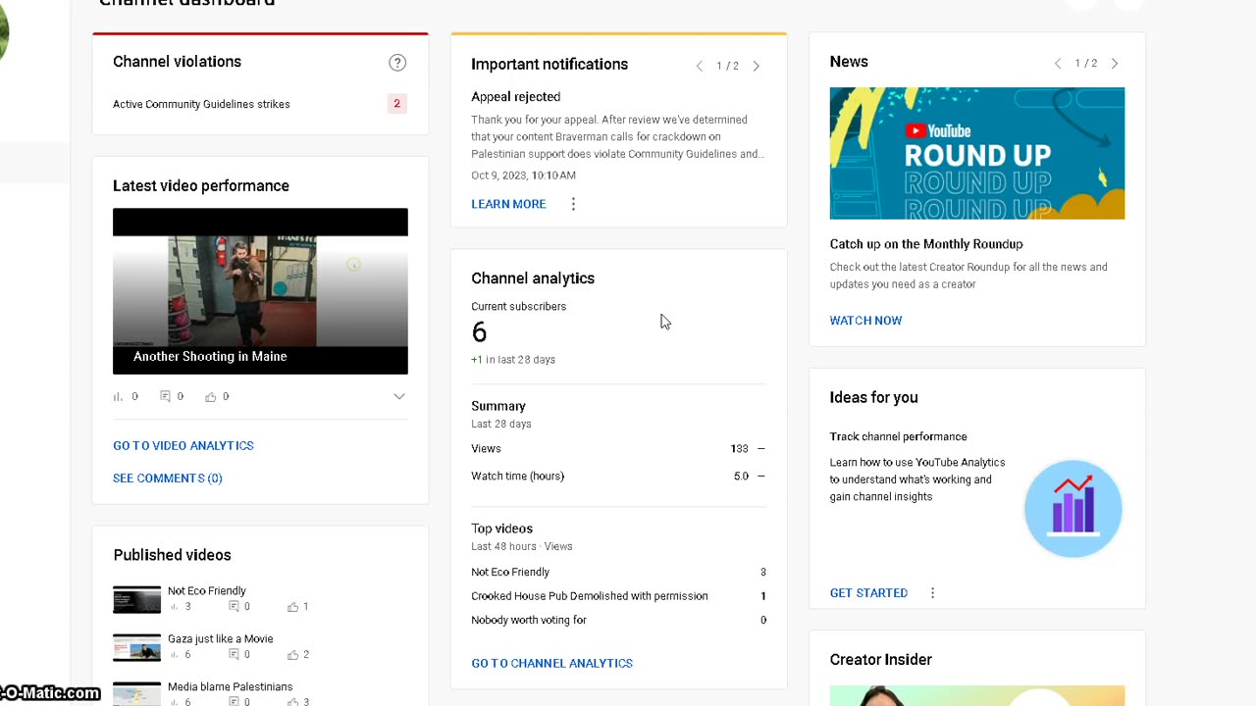This screenshot has height=706, width=1256.
Task: Open SEE COMMENTS (0) link
Action: 168,479
